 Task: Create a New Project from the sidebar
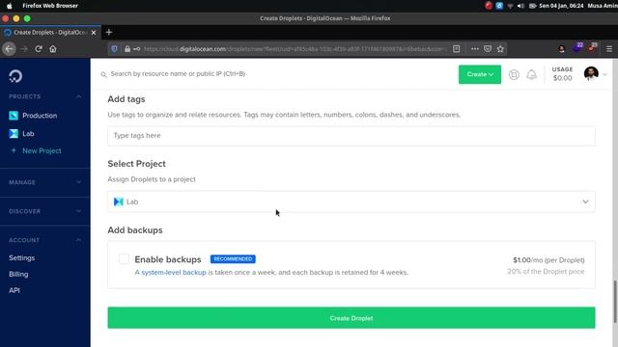point(42,150)
